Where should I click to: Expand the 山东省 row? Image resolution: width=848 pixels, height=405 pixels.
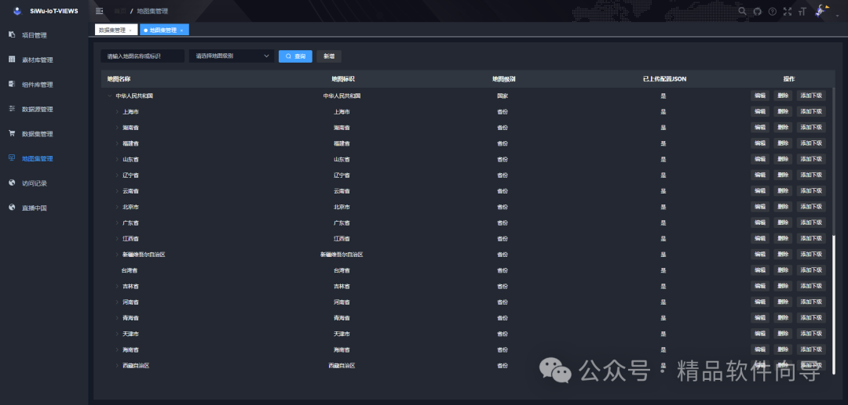(x=117, y=160)
